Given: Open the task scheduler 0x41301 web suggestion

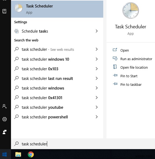Looking at the screenshot, I should coord(57,98).
